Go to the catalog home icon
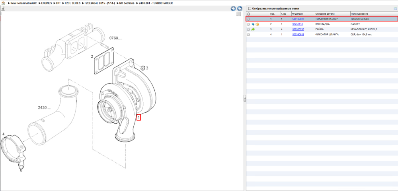 tap(3, 3)
